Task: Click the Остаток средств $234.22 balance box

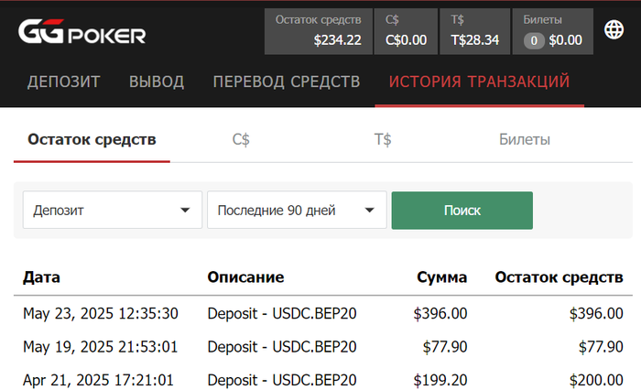Action: [319, 31]
